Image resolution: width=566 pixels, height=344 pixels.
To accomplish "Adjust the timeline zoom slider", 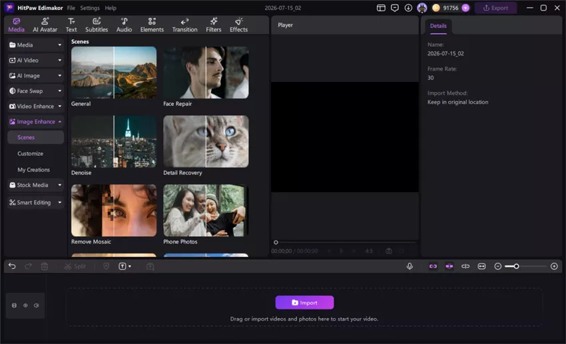I will (516, 266).
